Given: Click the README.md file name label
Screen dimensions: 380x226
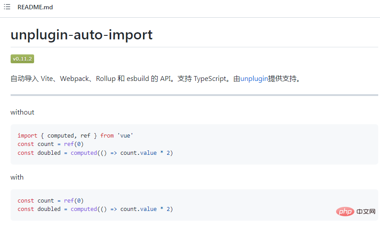Looking at the screenshot, I should [x=35, y=7].
